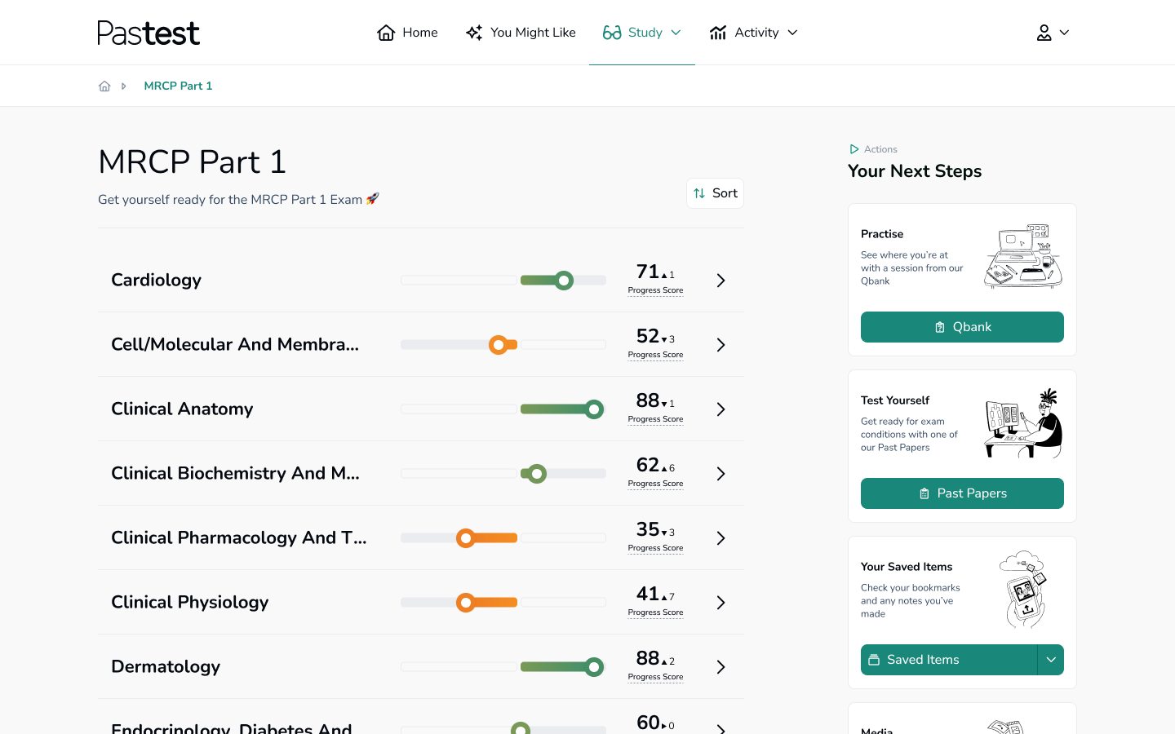Image resolution: width=1175 pixels, height=734 pixels.
Task: Click the Past Papers button
Action: tap(962, 493)
